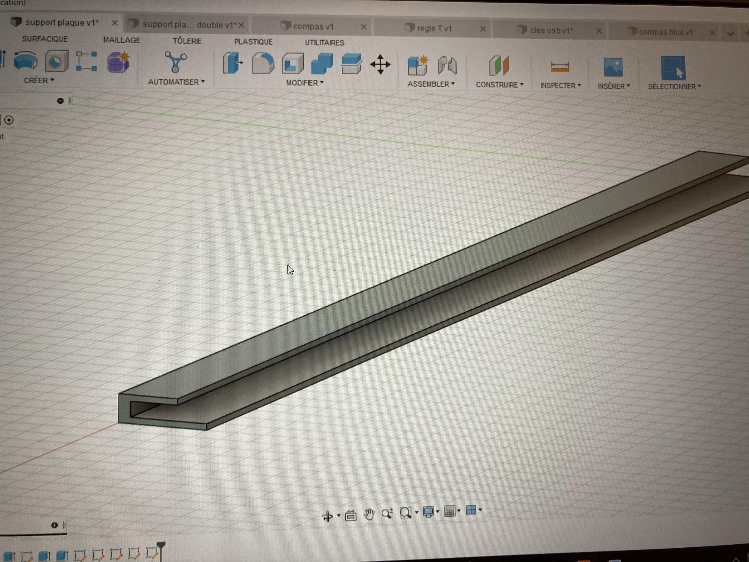Open the Orbit tool dropdown arrow
This screenshot has width=749, height=562.
[x=339, y=515]
